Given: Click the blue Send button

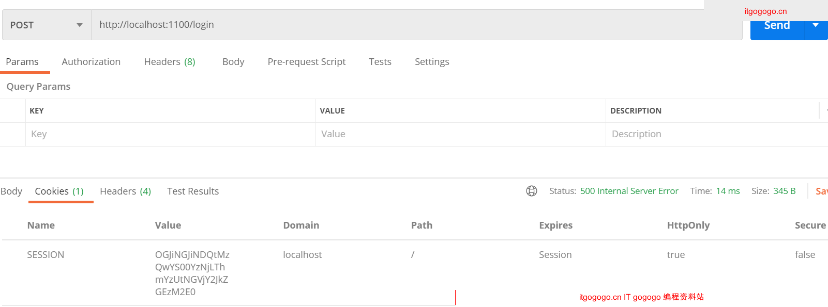Looking at the screenshot, I should click(777, 27).
